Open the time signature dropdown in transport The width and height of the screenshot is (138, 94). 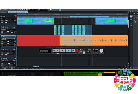click(x=95, y=51)
